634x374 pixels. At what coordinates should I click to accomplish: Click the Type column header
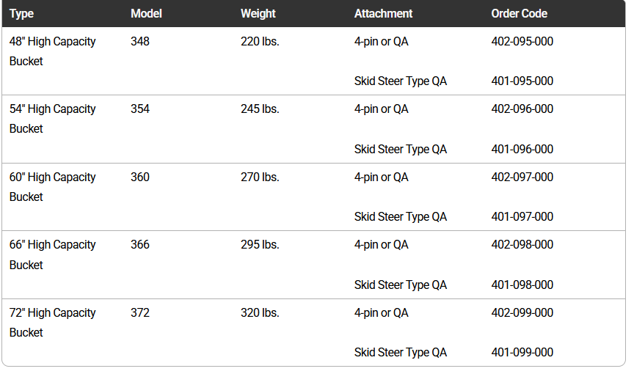(22, 14)
